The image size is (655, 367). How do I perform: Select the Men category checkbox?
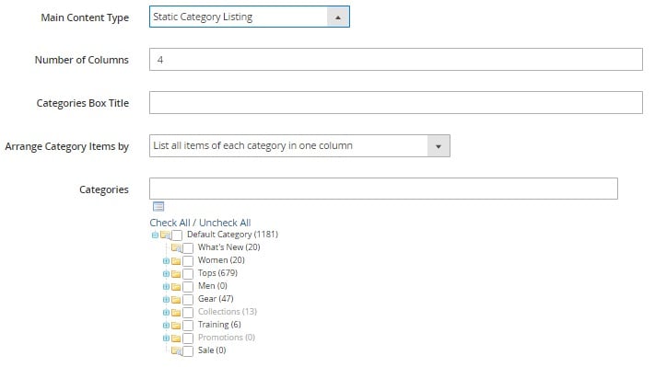(188, 287)
